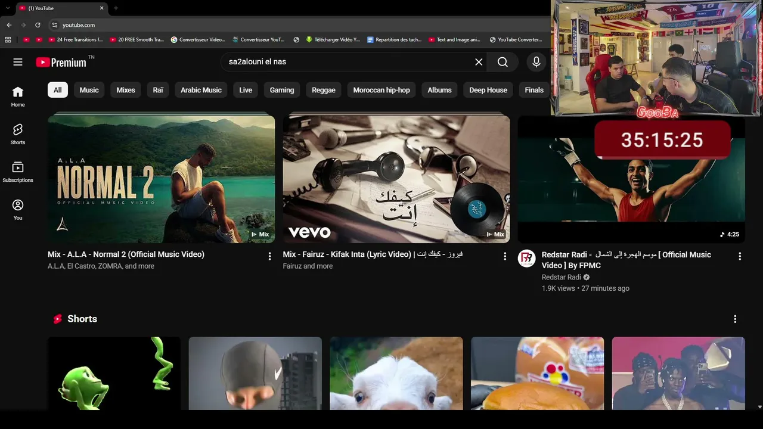Go back in browser history
The height and width of the screenshot is (429, 763).
9,25
